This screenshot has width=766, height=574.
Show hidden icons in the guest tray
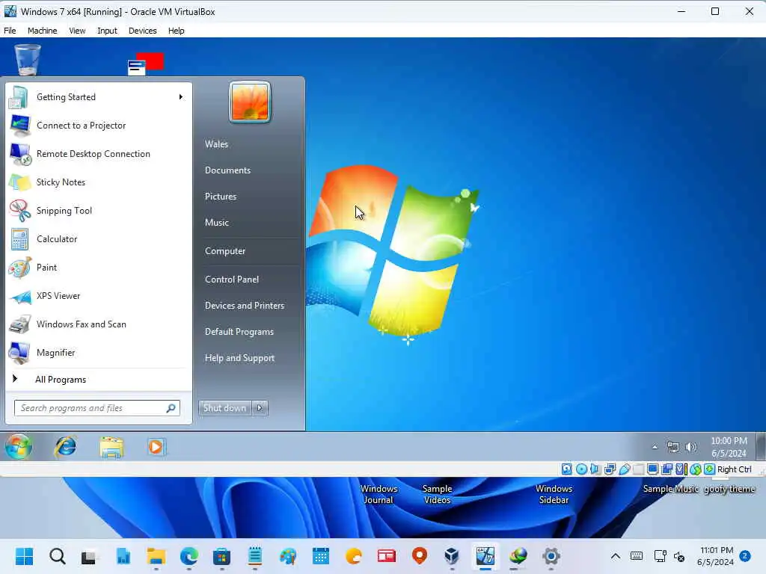pyautogui.click(x=655, y=447)
